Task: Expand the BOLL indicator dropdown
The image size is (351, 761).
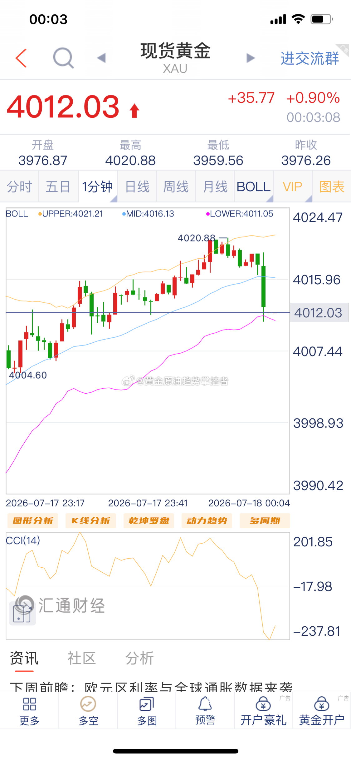Action: tap(254, 187)
